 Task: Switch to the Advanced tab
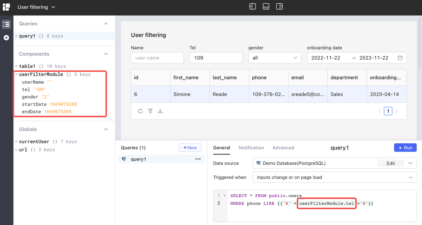[283, 148]
